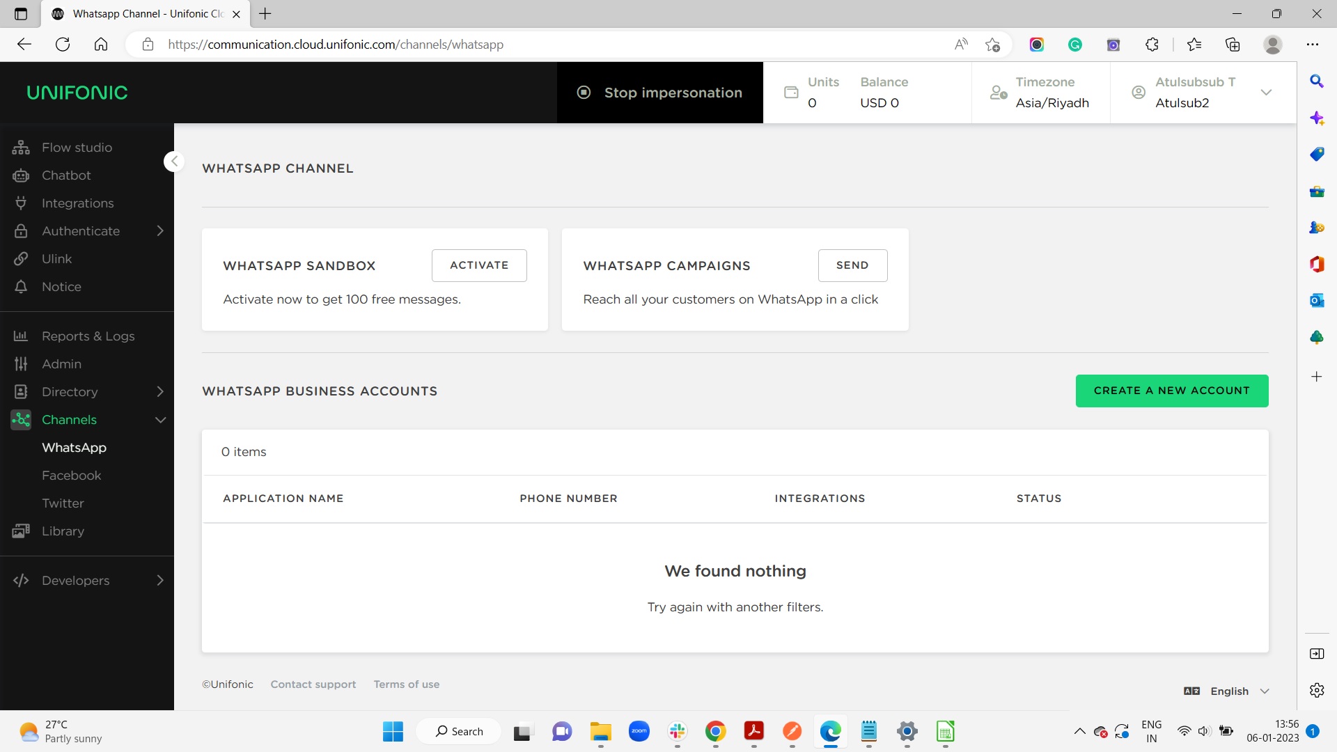The height and width of the screenshot is (752, 1337).
Task: Open Notice bell icon
Action: coord(21,287)
